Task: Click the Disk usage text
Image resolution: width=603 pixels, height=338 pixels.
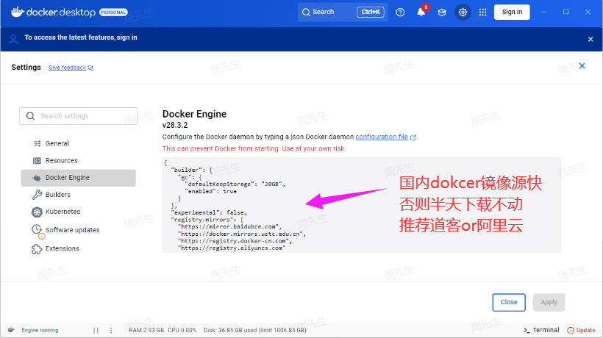Action: click(x=255, y=331)
